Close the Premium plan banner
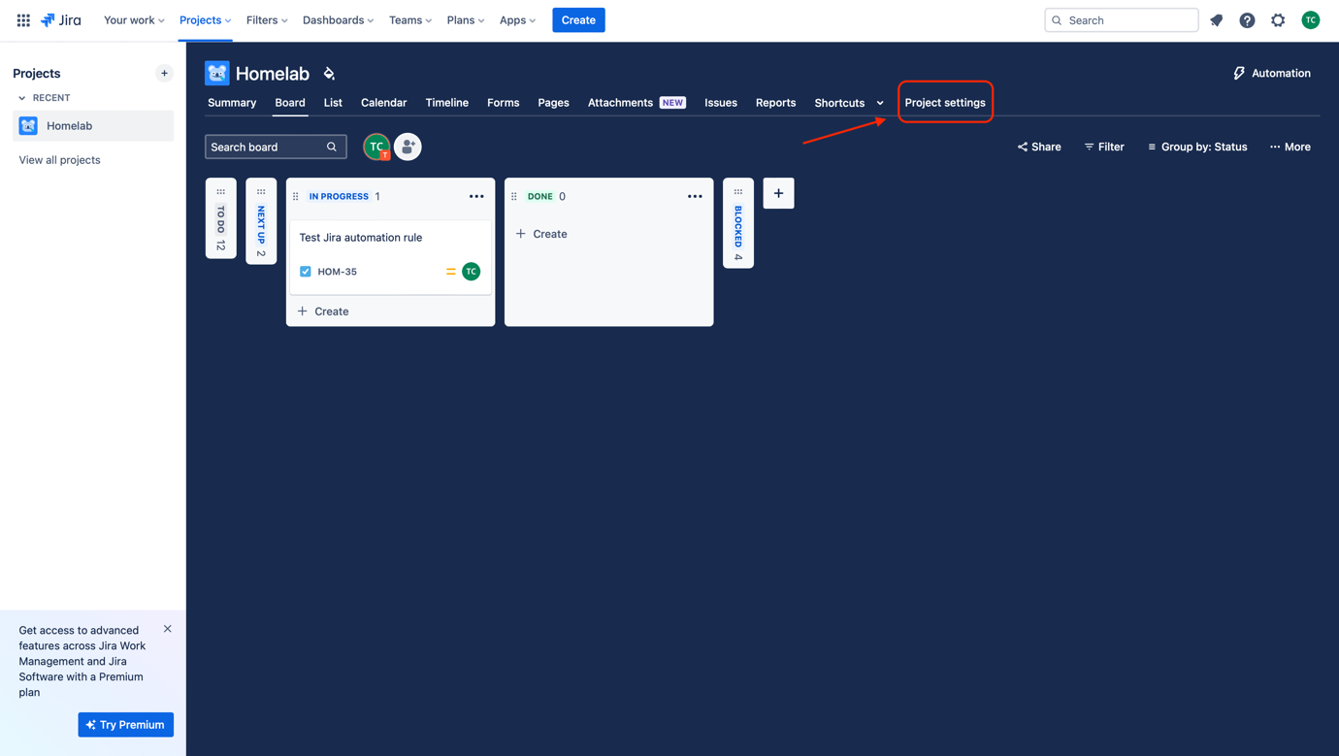The width and height of the screenshot is (1339, 756). [168, 629]
